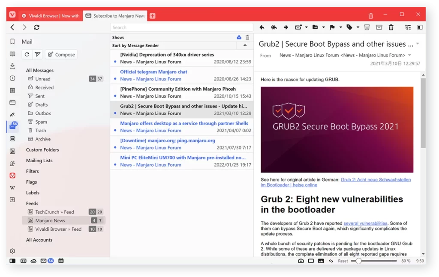Open the Feeds panel icon
Viewport: 439px width, 277px height.
coord(12,151)
